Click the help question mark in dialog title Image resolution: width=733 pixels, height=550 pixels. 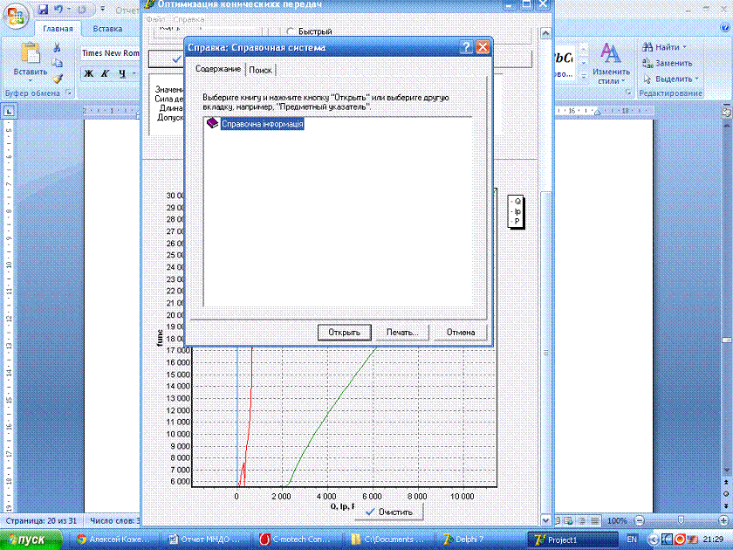pyautogui.click(x=467, y=47)
